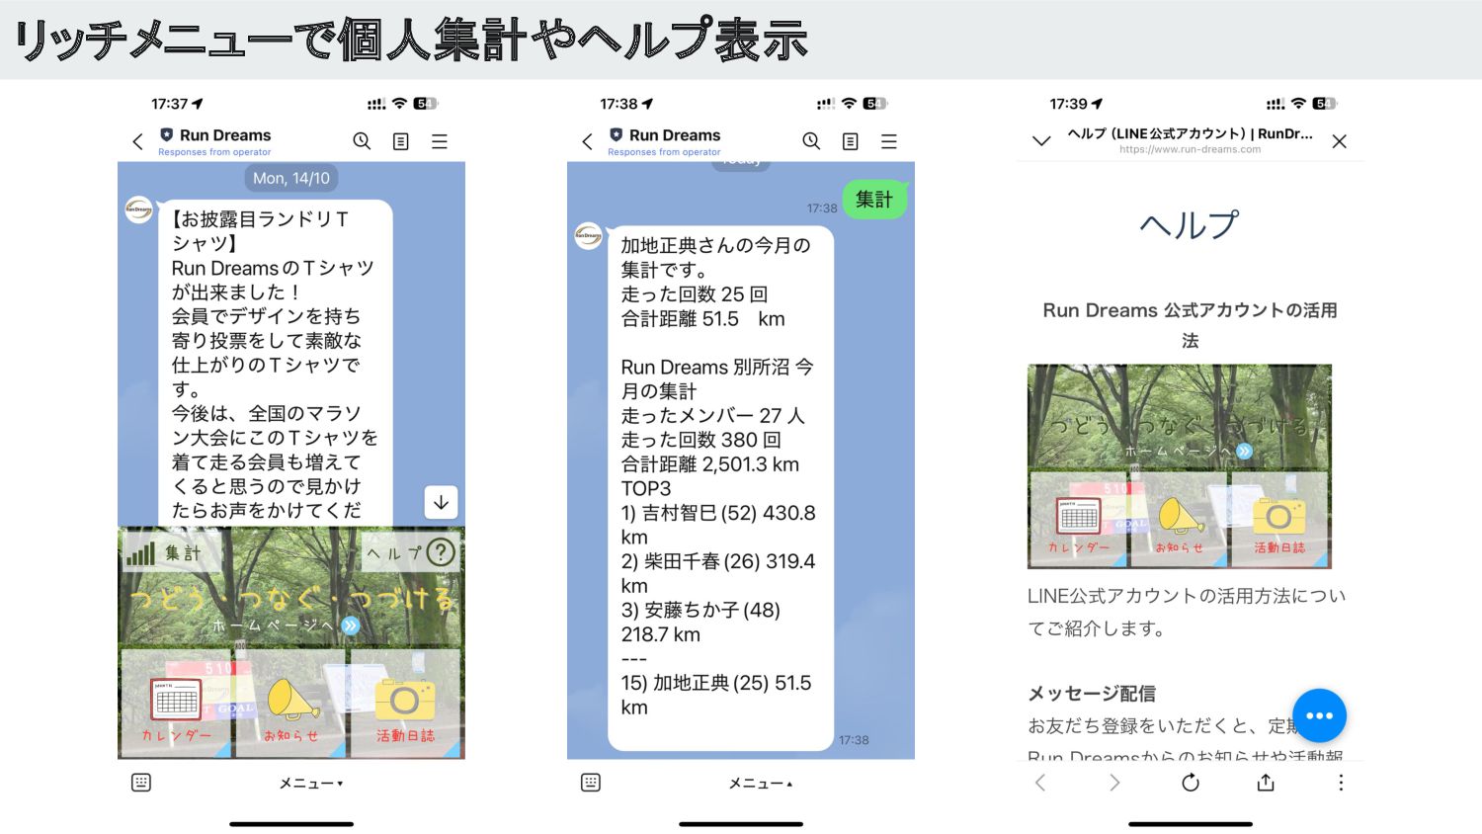The height and width of the screenshot is (834, 1482).
Task: Tap the 合計距離 2,501.3 km line
Action: coord(709,464)
